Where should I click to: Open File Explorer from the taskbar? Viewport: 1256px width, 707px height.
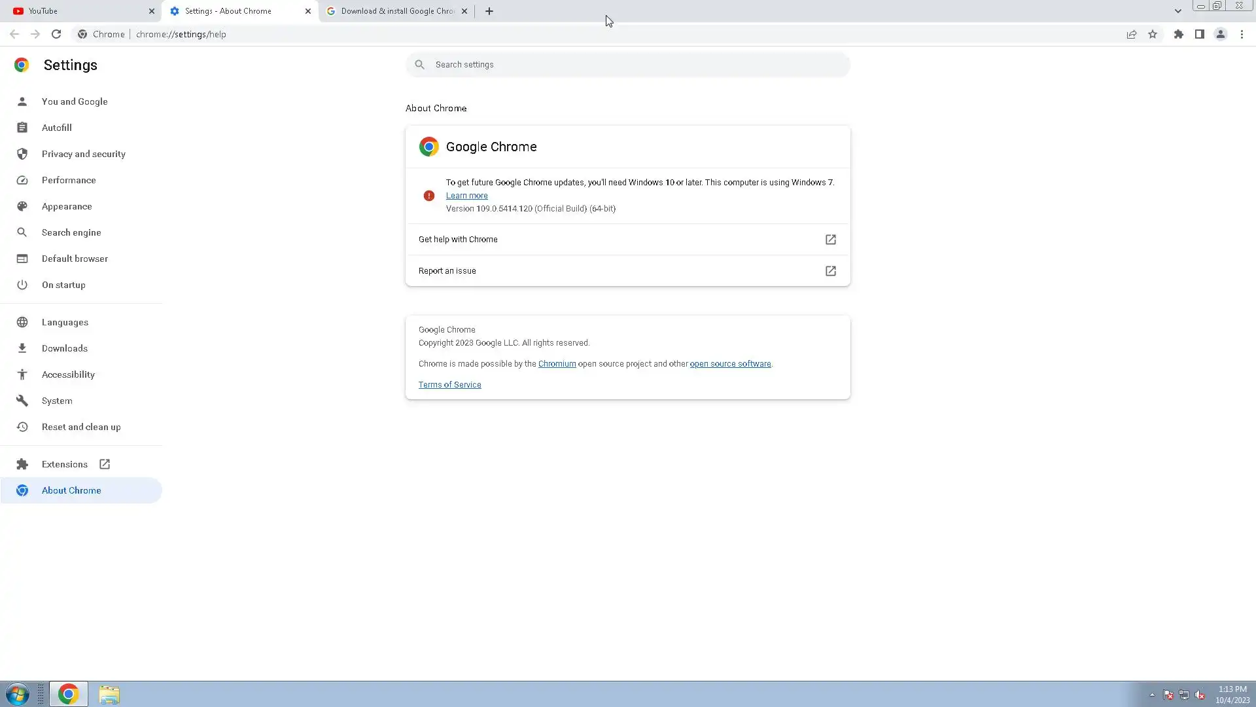coord(109,694)
